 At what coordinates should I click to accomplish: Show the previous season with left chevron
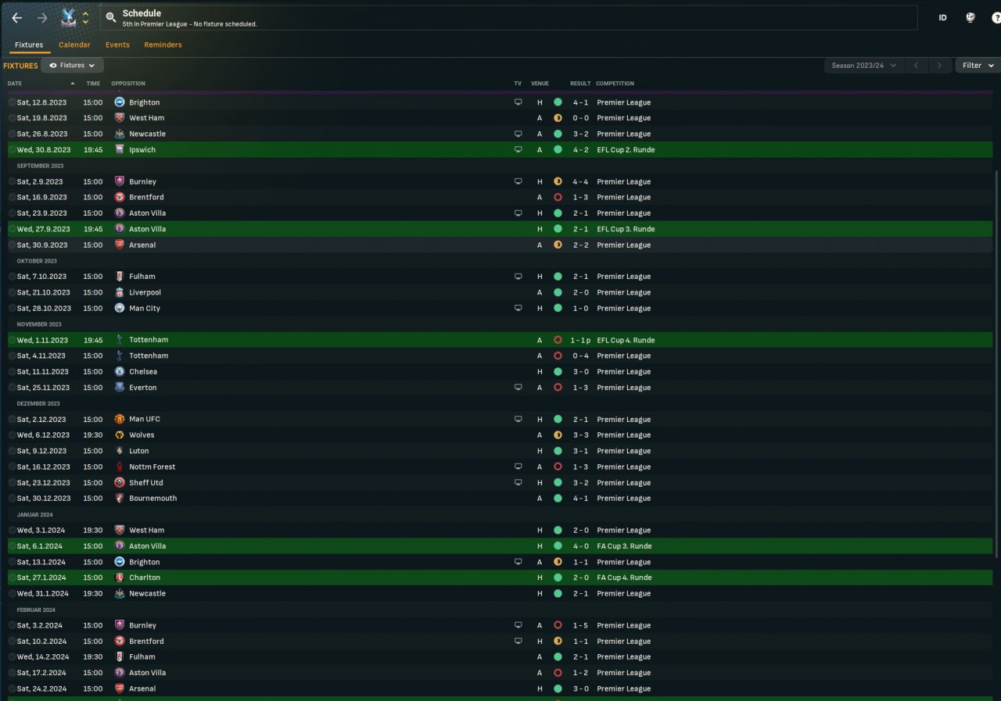point(917,66)
